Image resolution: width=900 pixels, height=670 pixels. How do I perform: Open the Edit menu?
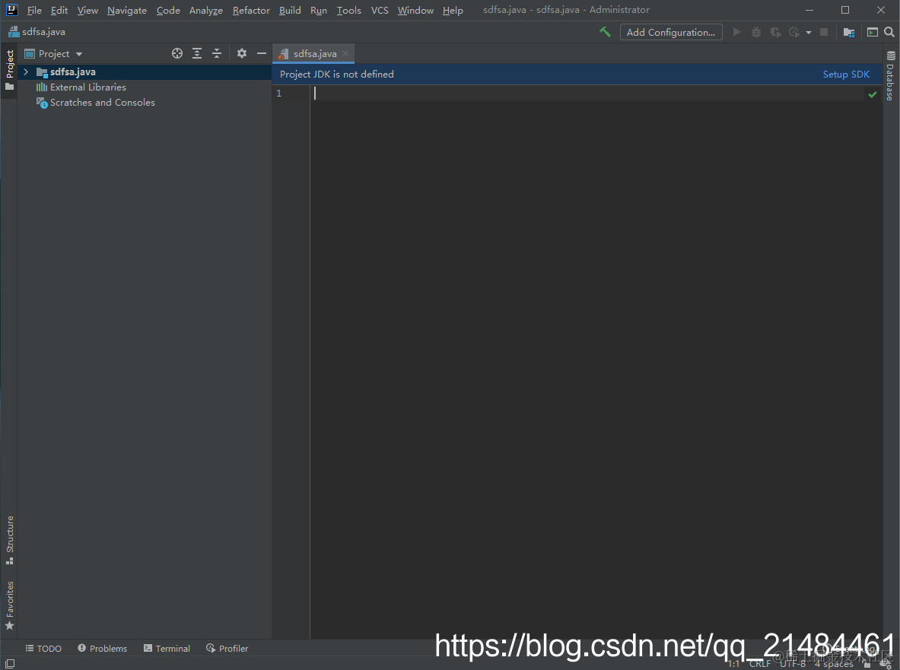pyautogui.click(x=59, y=11)
